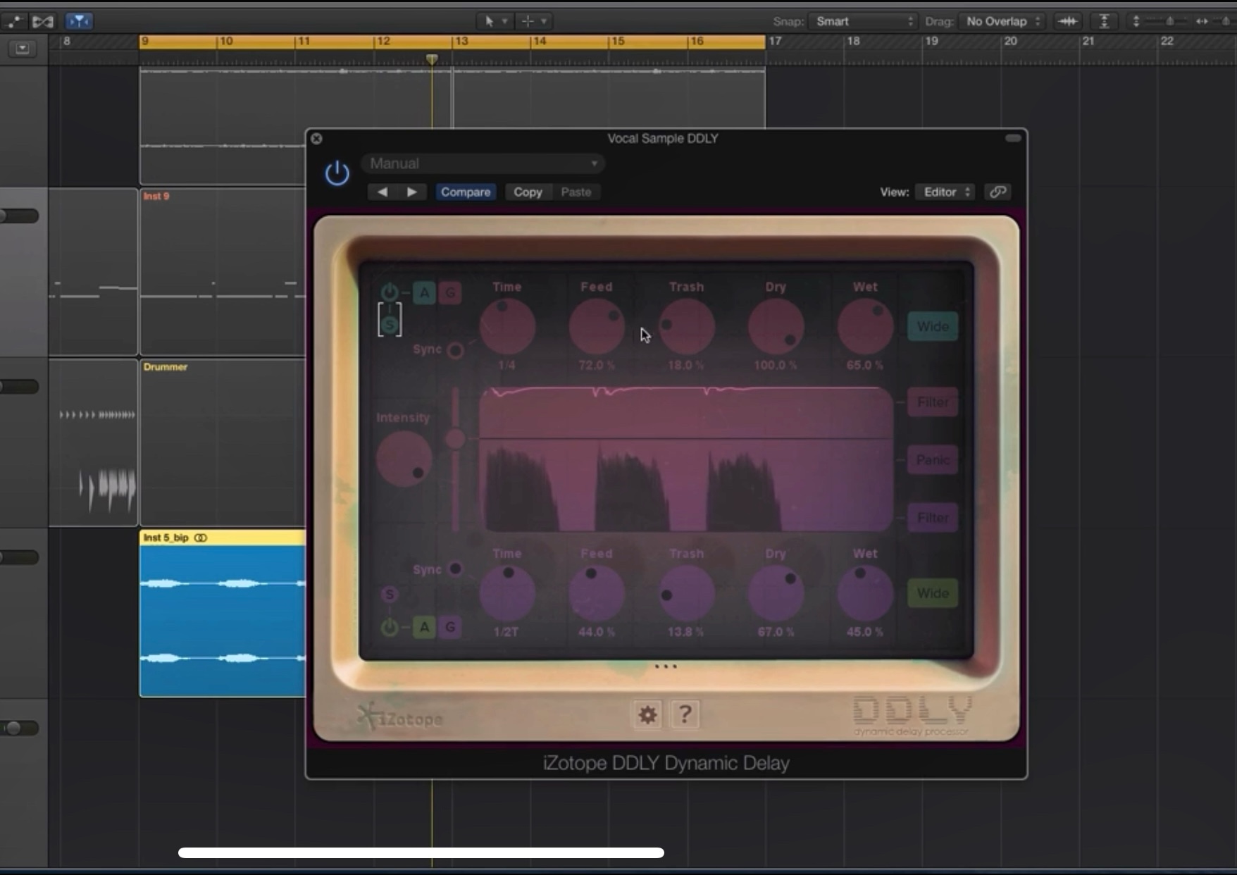Click the Flex toolbar icon
1237x875 pixels.
(x=43, y=21)
